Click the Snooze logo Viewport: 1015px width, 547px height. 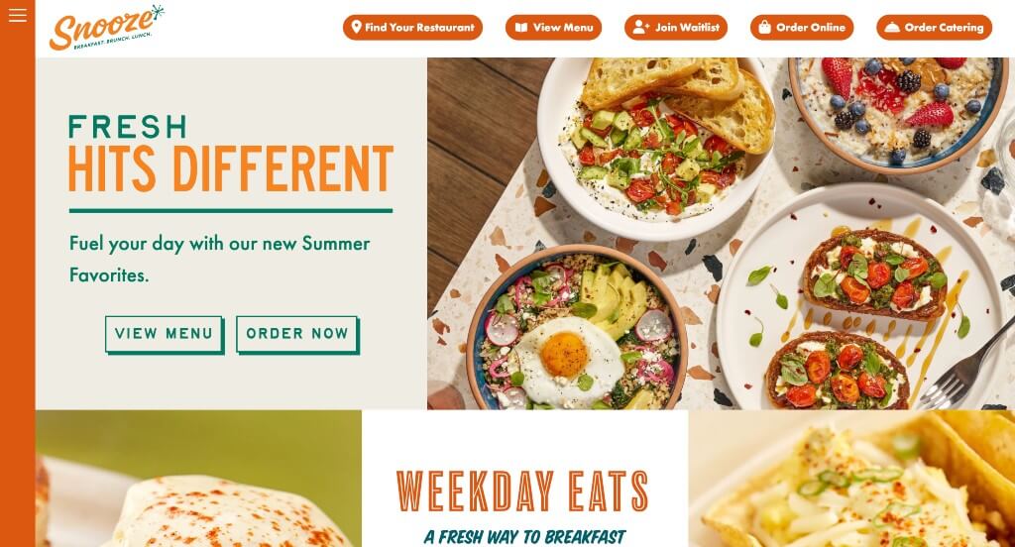pyautogui.click(x=107, y=27)
